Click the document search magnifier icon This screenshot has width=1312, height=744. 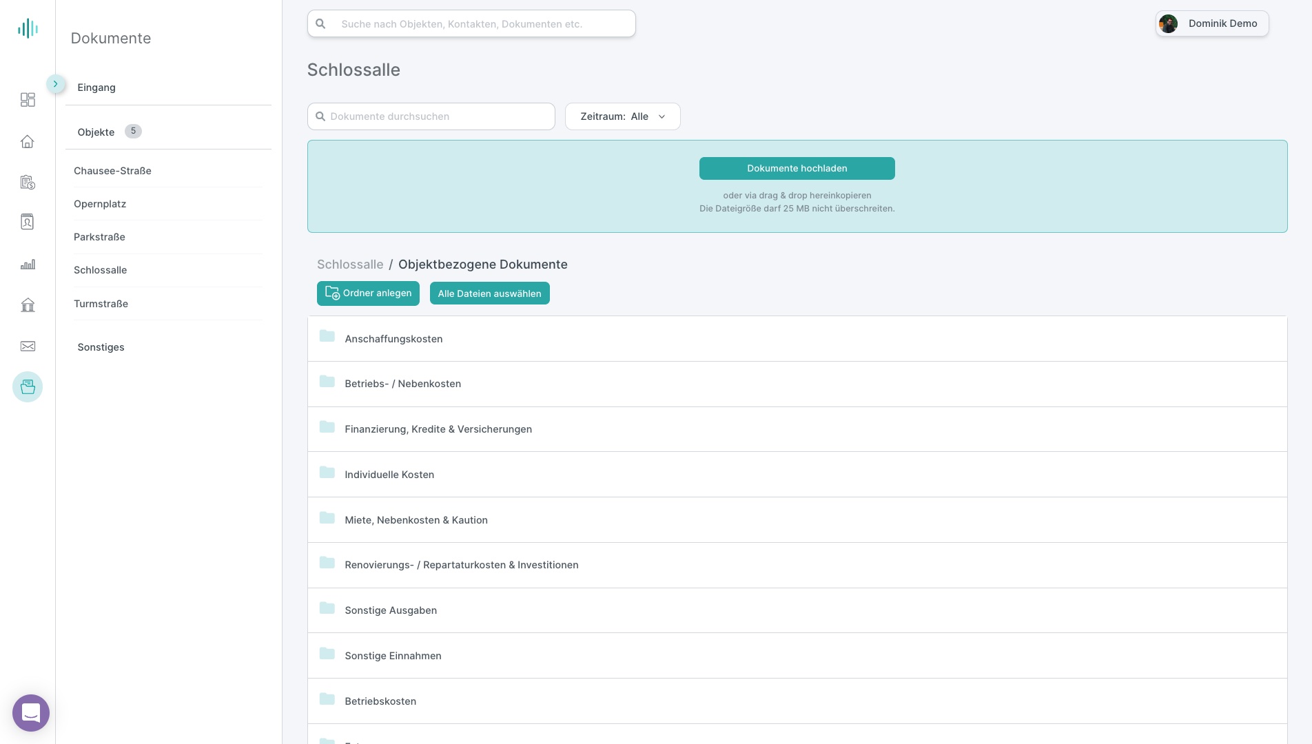[x=320, y=116]
